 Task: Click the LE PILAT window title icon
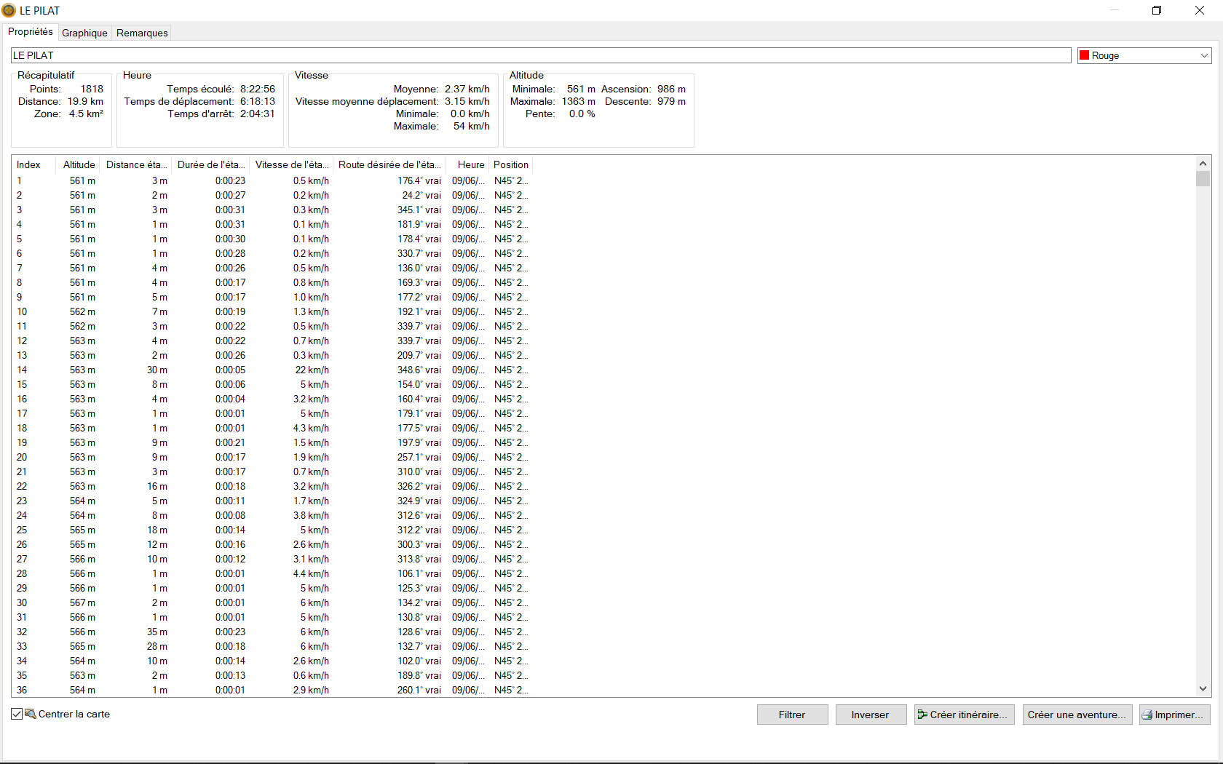(x=9, y=10)
